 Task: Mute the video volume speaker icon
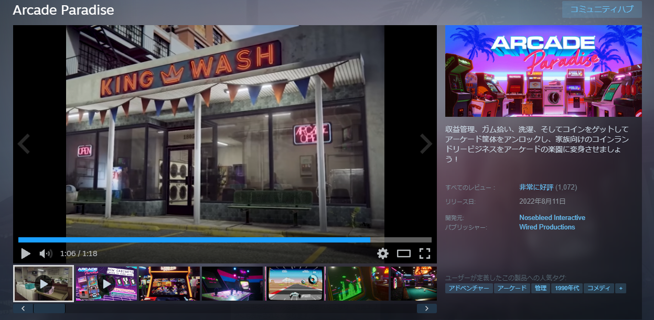tap(46, 254)
